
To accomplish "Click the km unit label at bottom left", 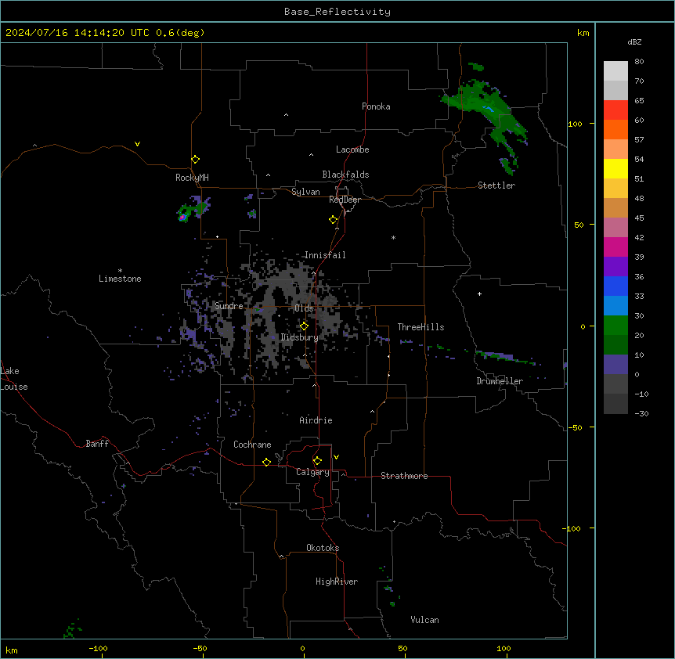I will click(12, 650).
